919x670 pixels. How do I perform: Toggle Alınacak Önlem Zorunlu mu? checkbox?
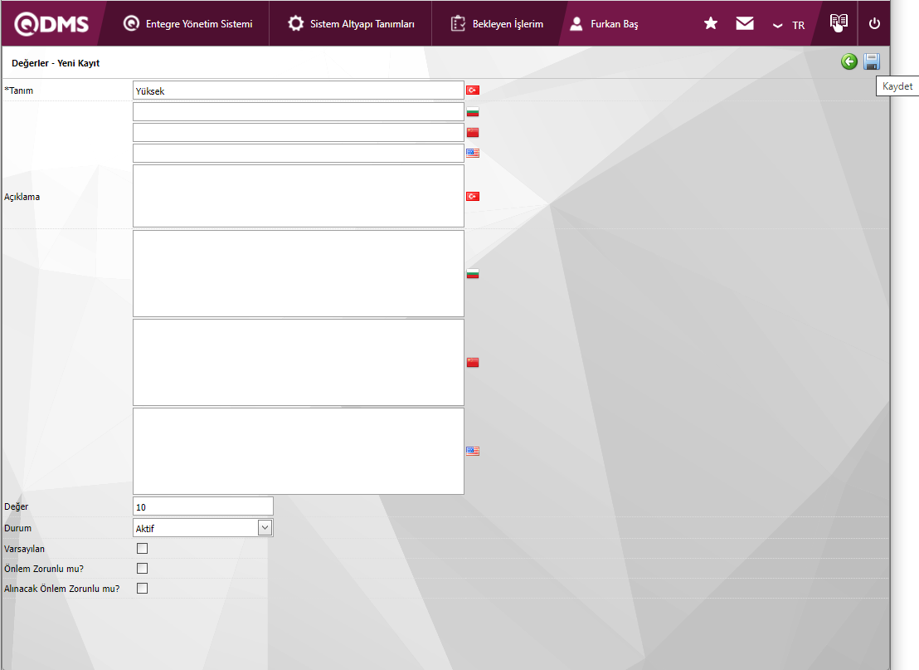click(142, 588)
